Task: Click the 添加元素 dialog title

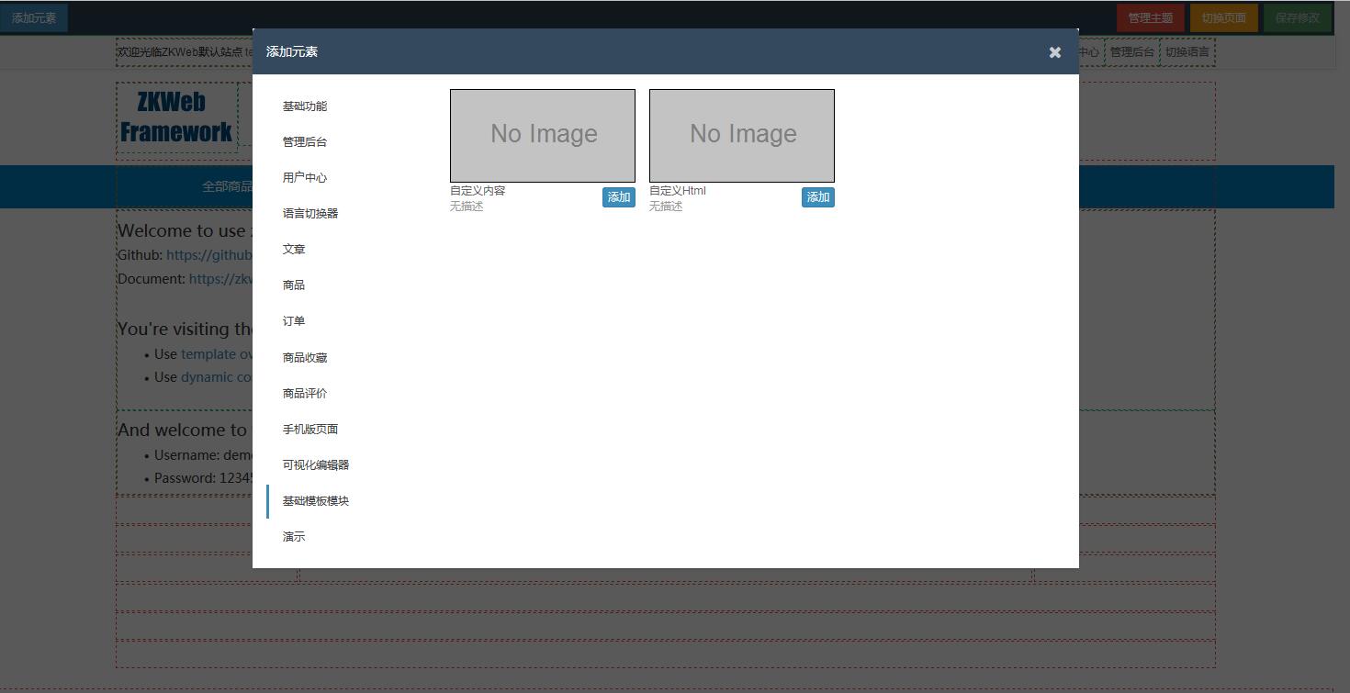Action: (292, 52)
